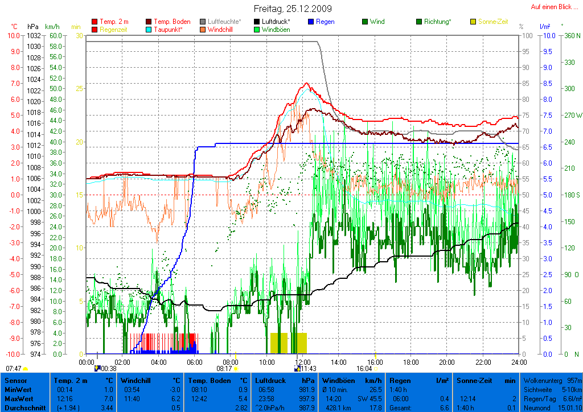Click the gray Luftfeuchte legend square
This screenshot has height=412, width=583.
[203, 22]
